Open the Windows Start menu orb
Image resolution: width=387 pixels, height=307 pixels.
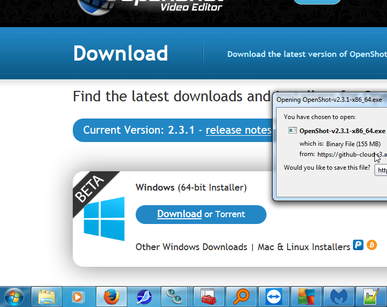point(14,297)
